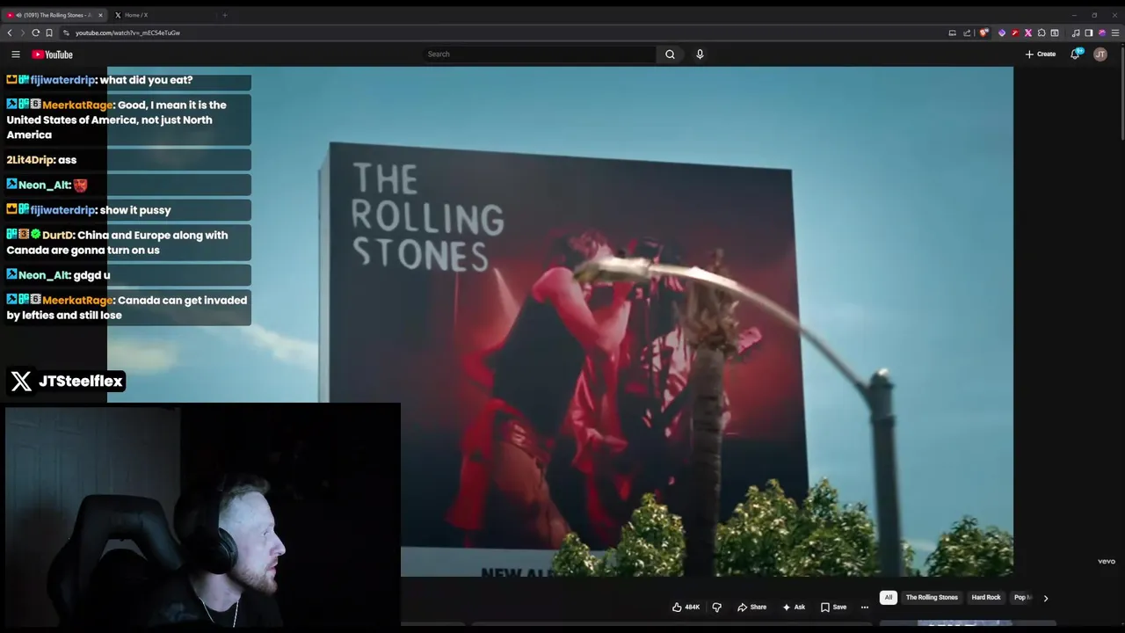Screen dimensions: 1125x633
Task: Select the All filter chip
Action: click(889, 598)
